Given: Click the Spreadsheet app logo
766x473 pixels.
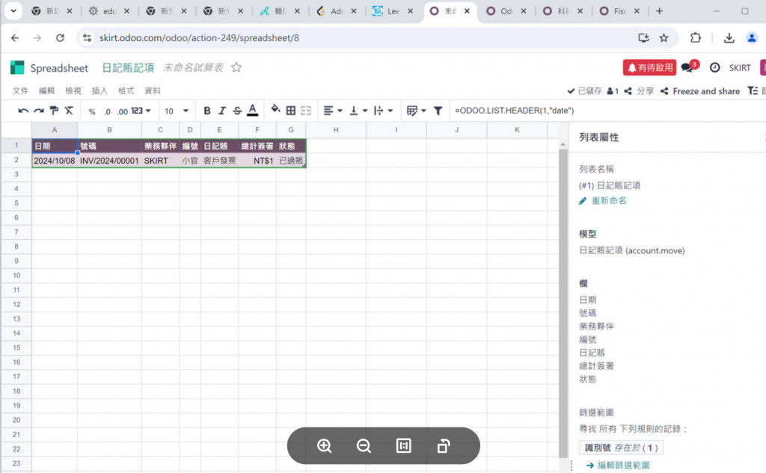Looking at the screenshot, I should pyautogui.click(x=17, y=67).
